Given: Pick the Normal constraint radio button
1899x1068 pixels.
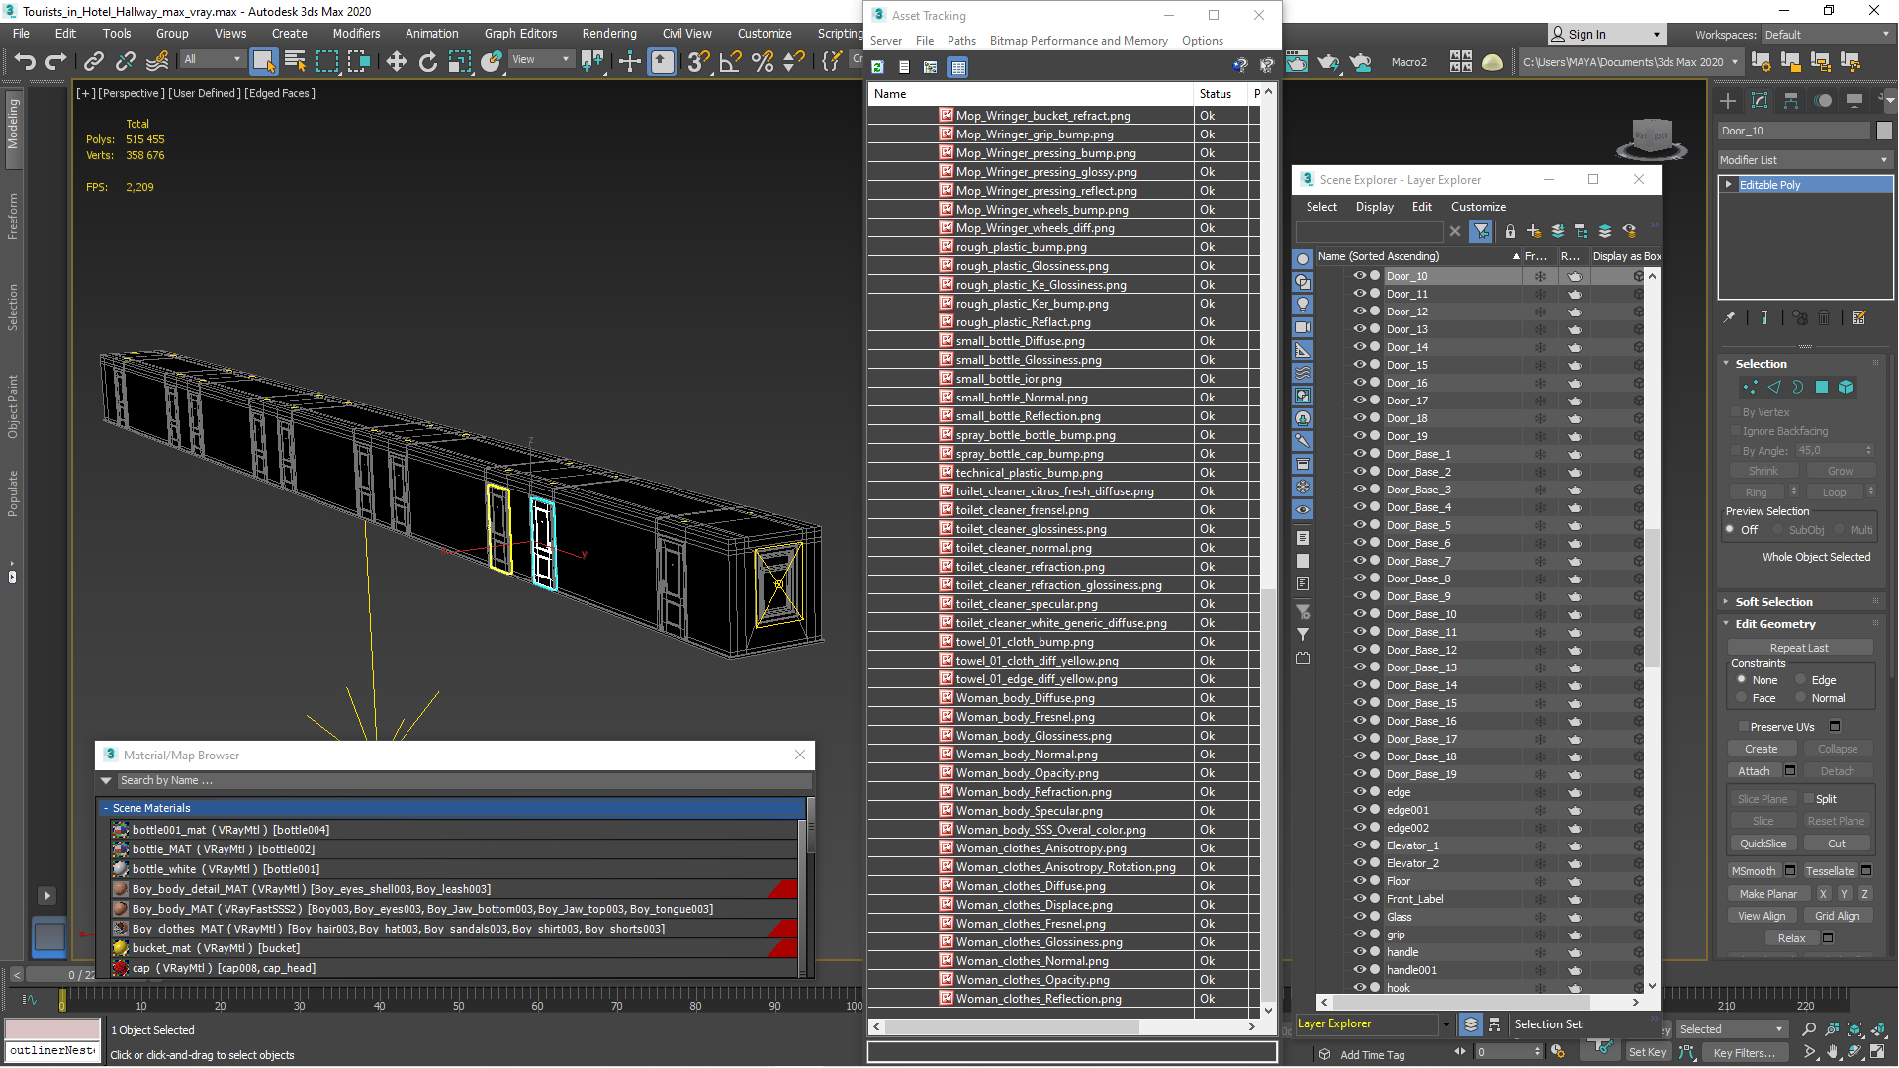Looking at the screenshot, I should (x=1801, y=698).
